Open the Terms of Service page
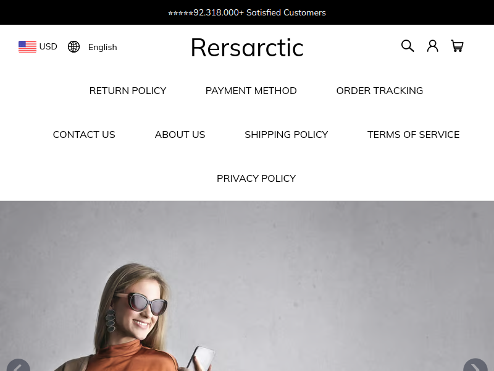Viewport: 494px width, 371px height. [x=413, y=134]
